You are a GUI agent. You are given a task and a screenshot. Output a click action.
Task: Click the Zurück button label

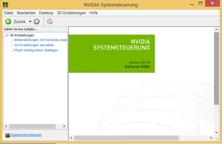[20, 22]
